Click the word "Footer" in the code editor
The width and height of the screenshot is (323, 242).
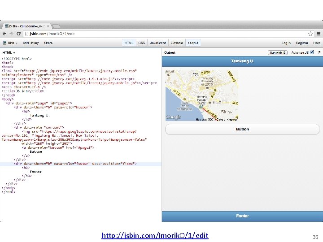pos(35,172)
